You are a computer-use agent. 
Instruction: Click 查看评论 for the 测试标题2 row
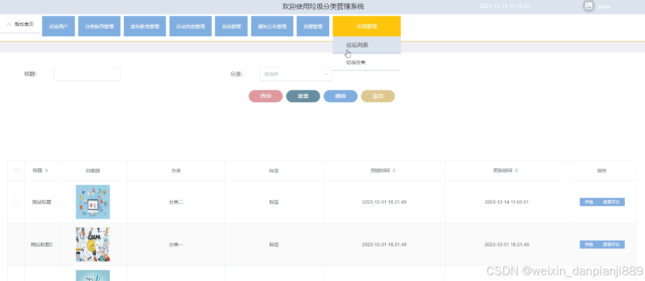[611, 245]
